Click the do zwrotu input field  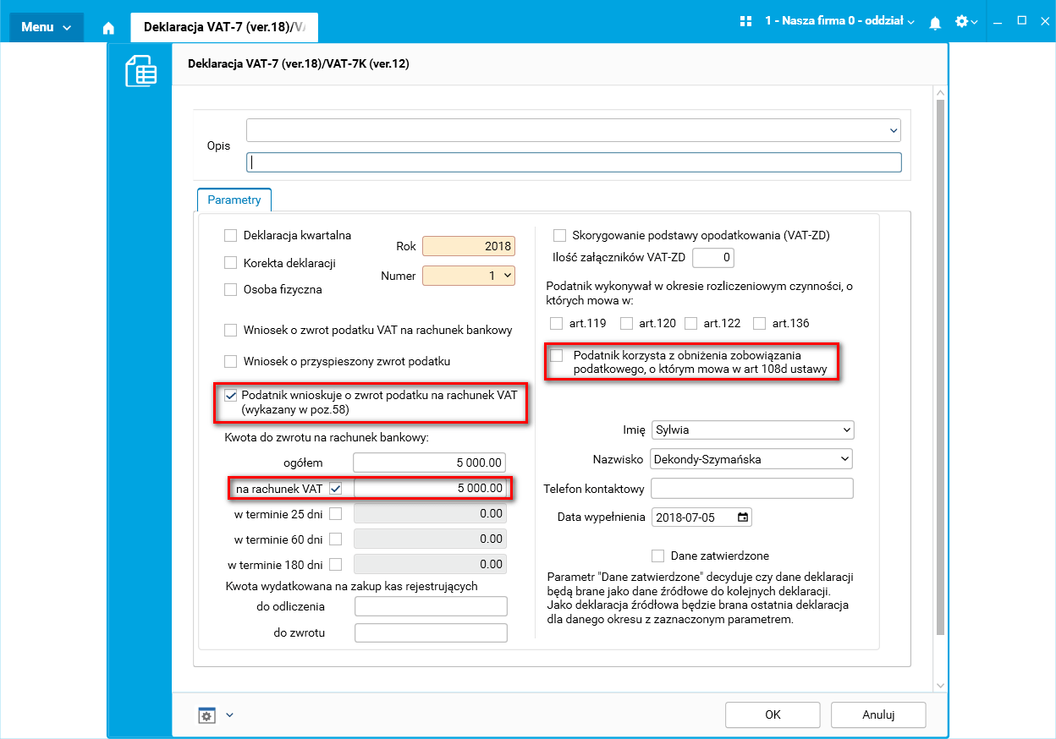pyautogui.click(x=431, y=632)
